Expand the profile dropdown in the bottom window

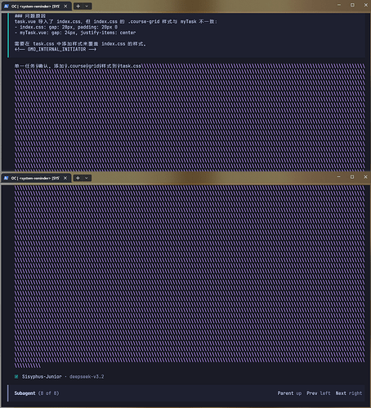click(87, 178)
